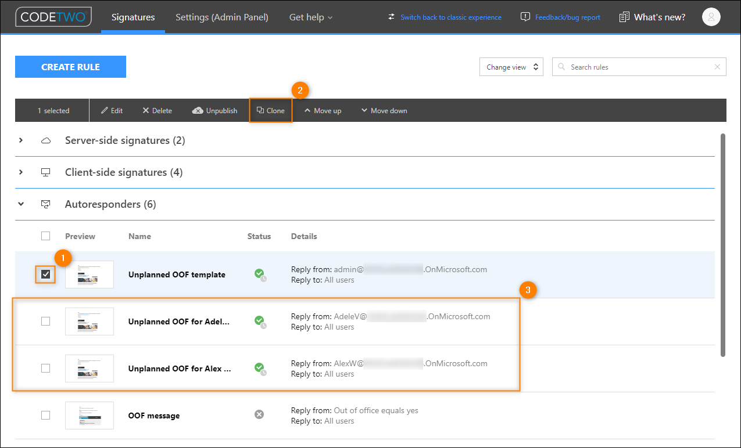
Task: Click the '1 selected' counter text
Action: pyautogui.click(x=53, y=110)
